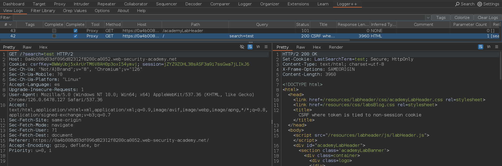Sort log table by the Host column
The width and height of the screenshot is (502, 166).
pos(142,25)
